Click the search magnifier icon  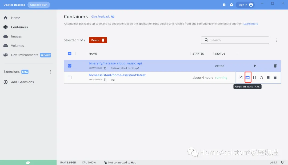[206, 40]
